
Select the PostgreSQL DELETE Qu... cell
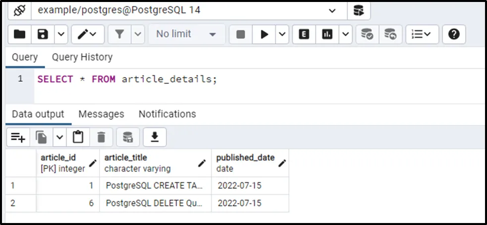tap(155, 203)
